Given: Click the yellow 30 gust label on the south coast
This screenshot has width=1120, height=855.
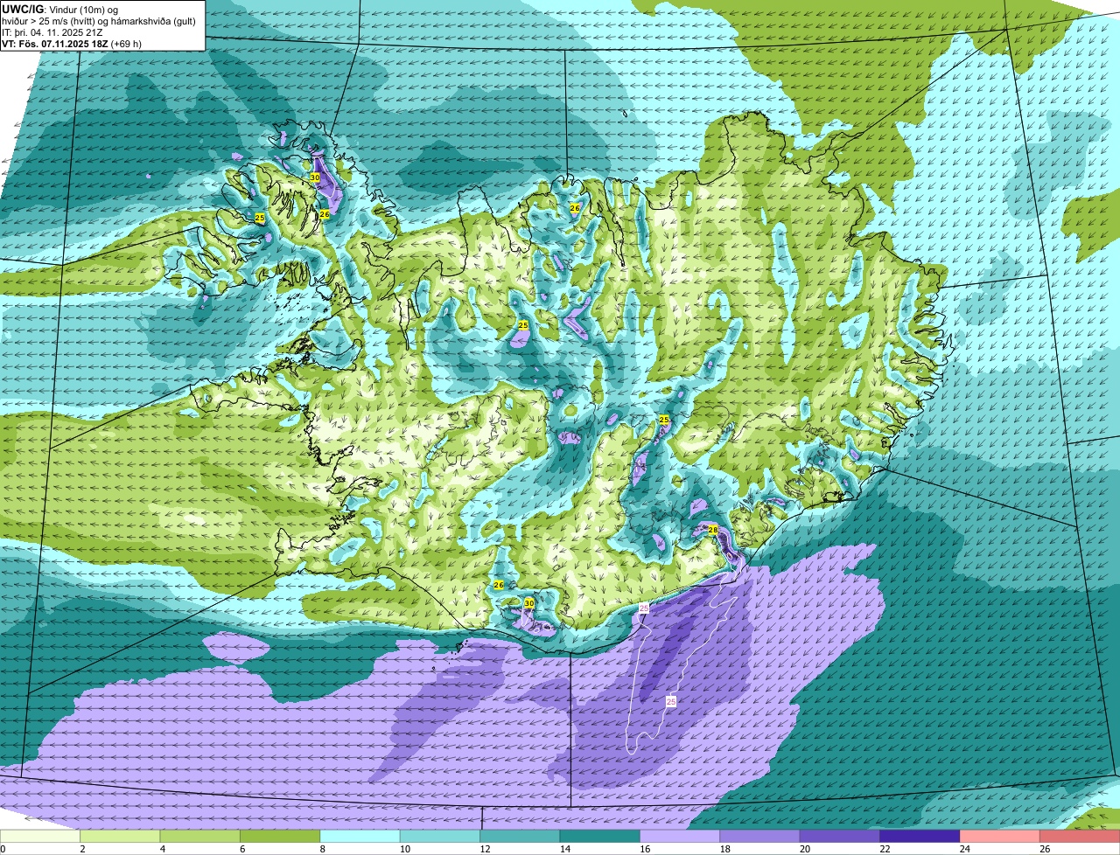Looking at the screenshot, I should point(528,603).
